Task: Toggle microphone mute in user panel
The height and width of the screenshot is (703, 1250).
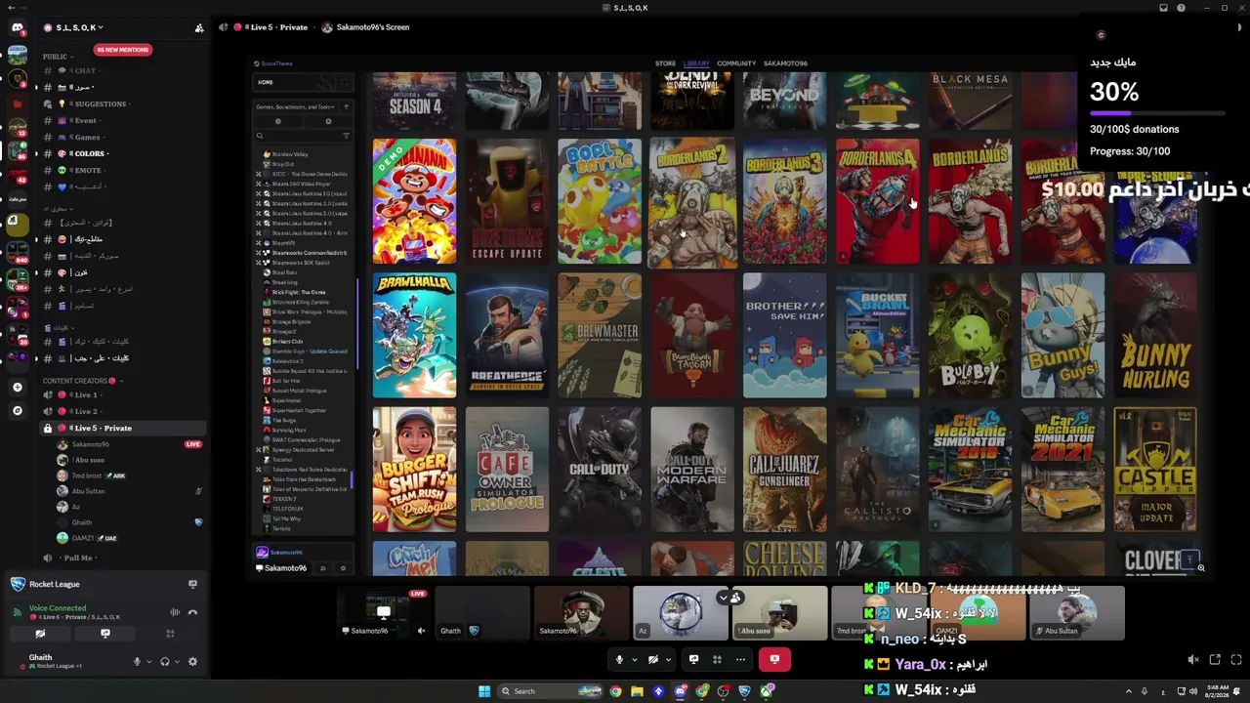Action: point(137,661)
